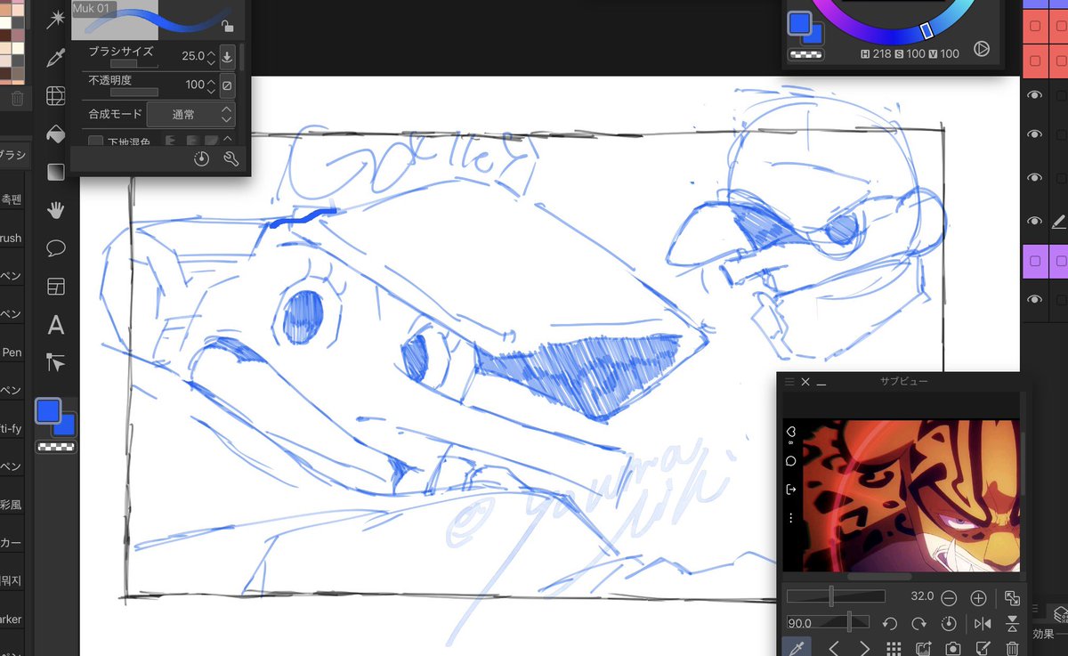Show the next Sub View image

pos(864,649)
